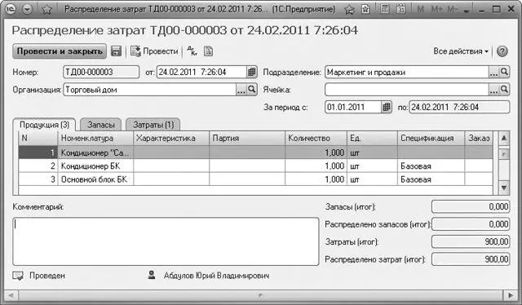
Task: Click the empty 'Ячейка' field
Action: coord(406,90)
